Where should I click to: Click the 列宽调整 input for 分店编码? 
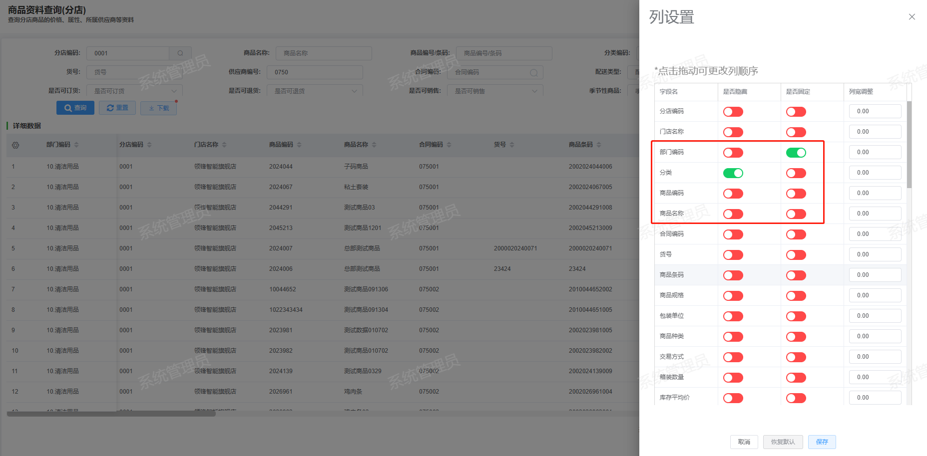point(875,111)
